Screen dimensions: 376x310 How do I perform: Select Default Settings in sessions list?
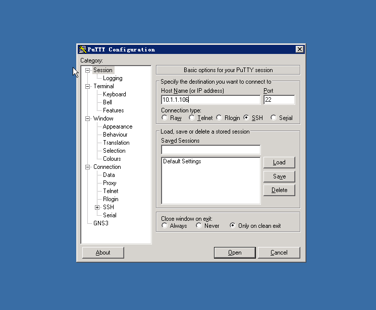click(182, 161)
